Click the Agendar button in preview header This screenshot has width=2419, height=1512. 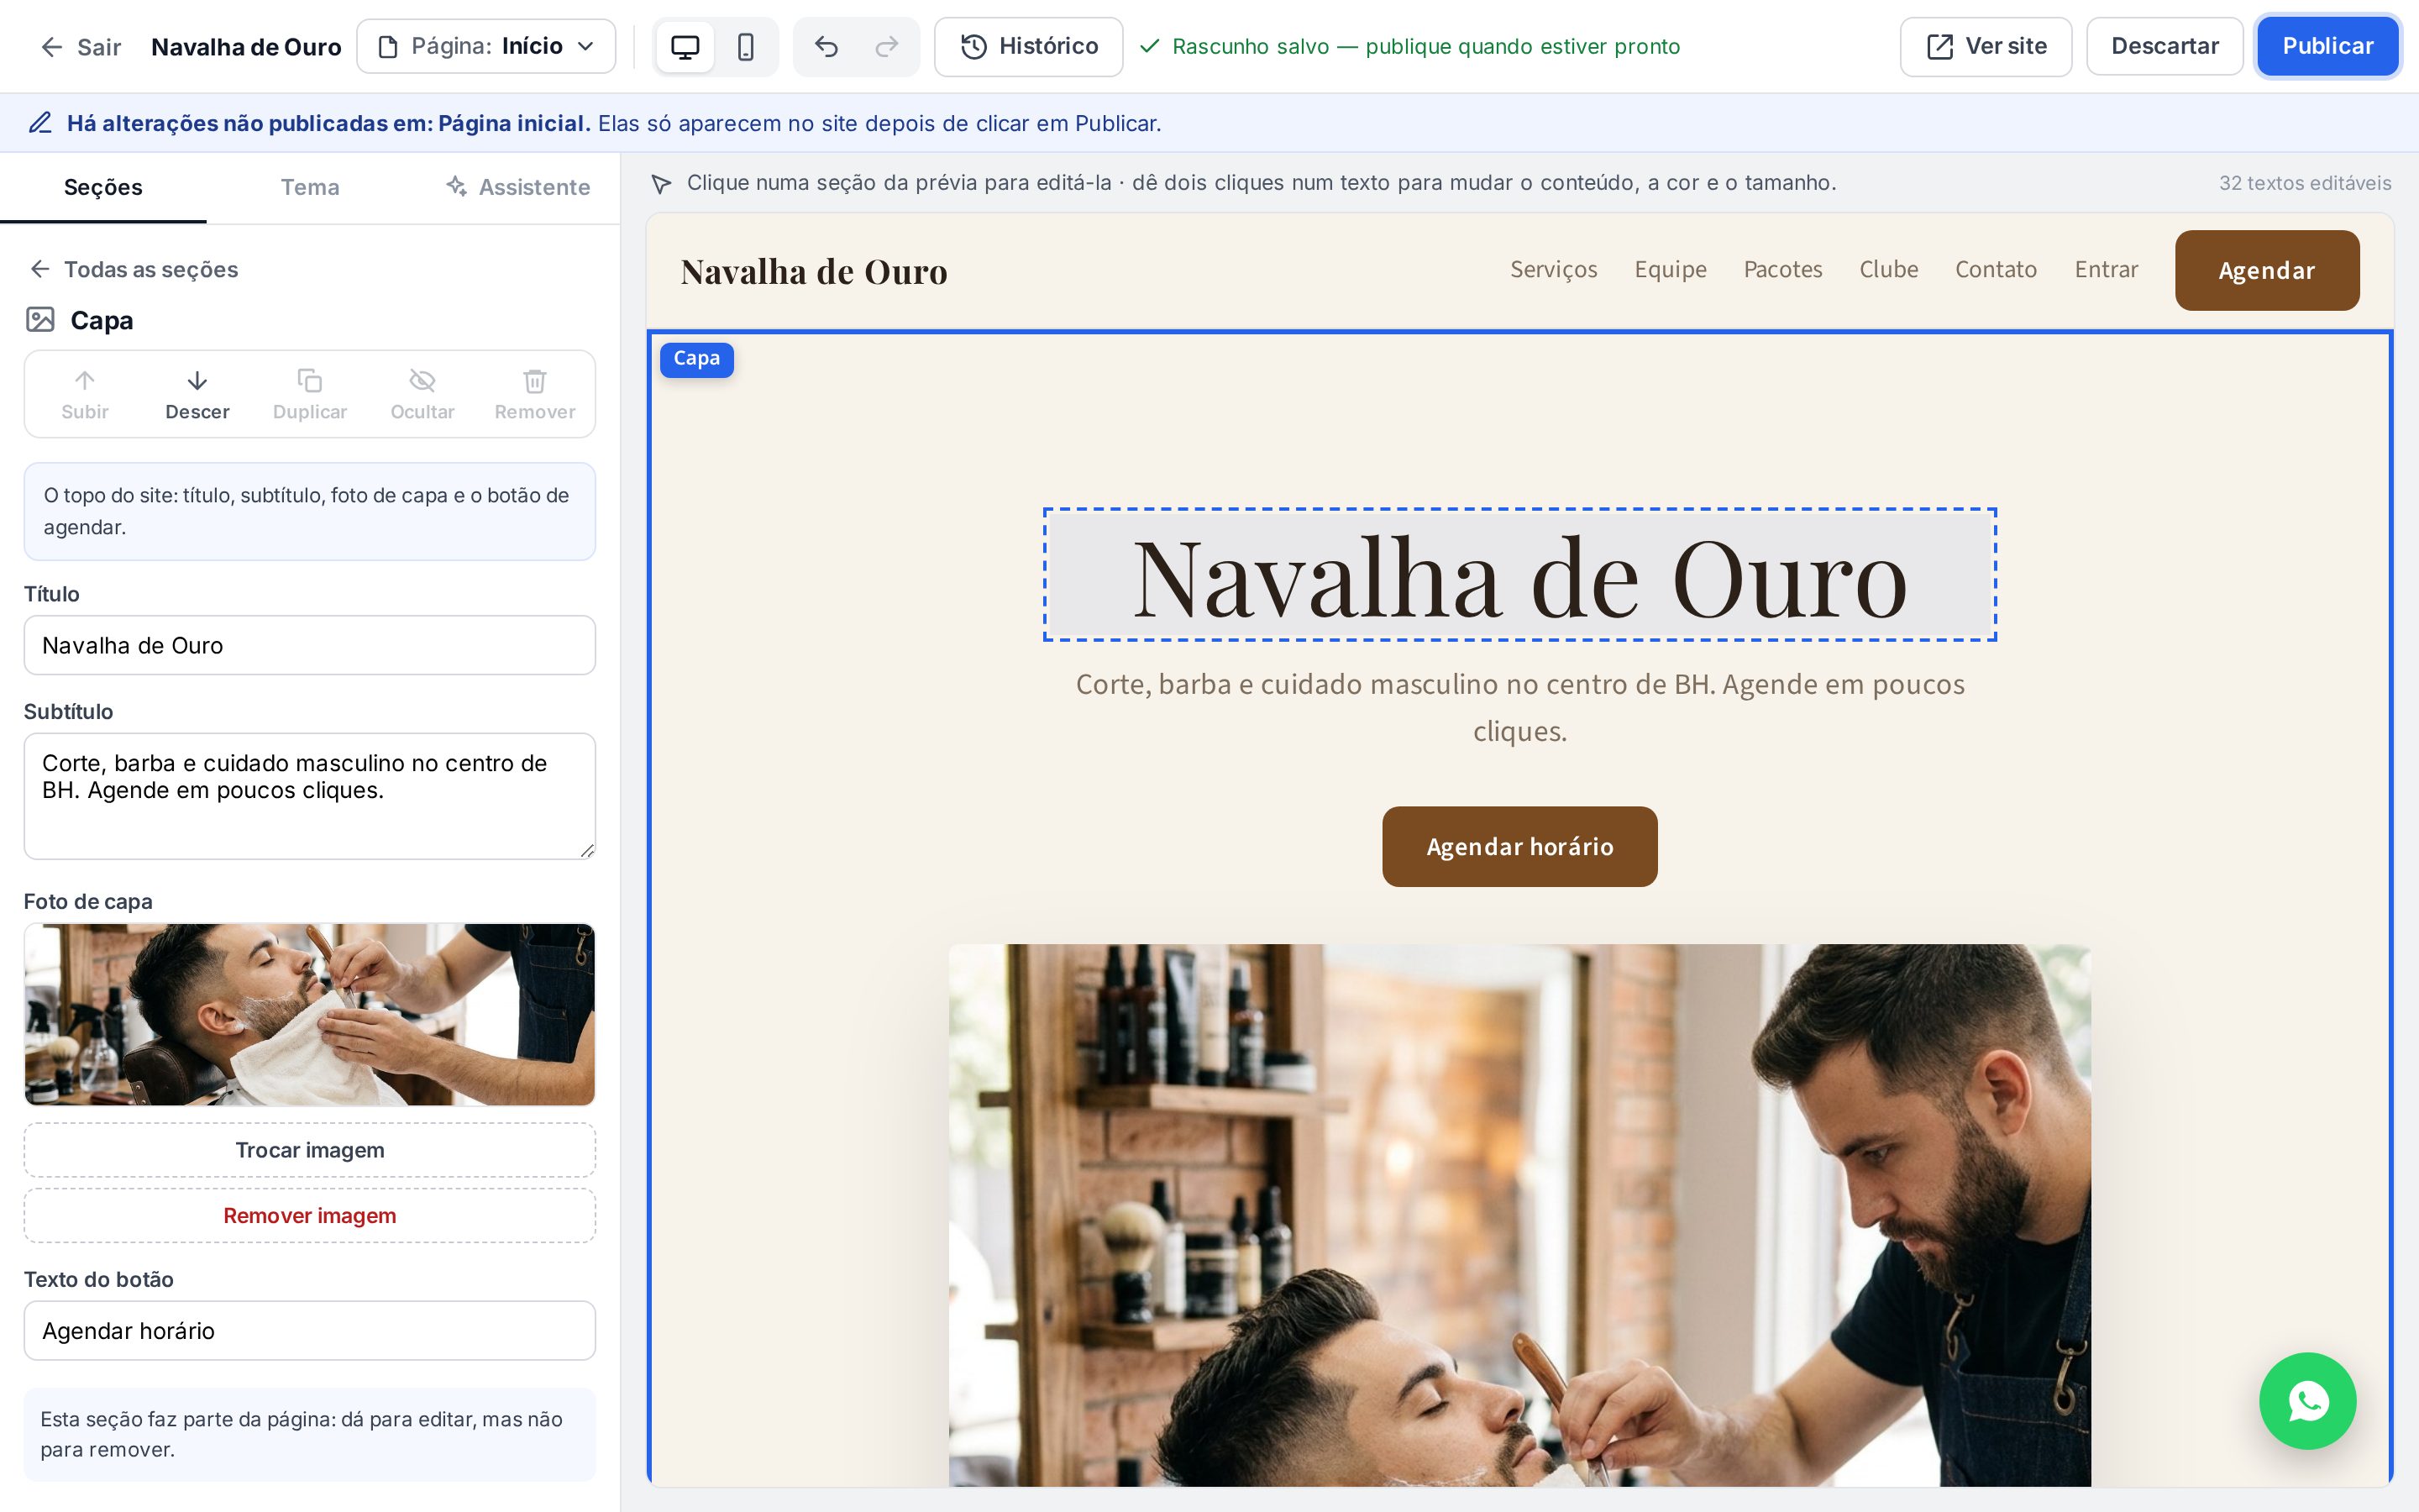(2266, 270)
